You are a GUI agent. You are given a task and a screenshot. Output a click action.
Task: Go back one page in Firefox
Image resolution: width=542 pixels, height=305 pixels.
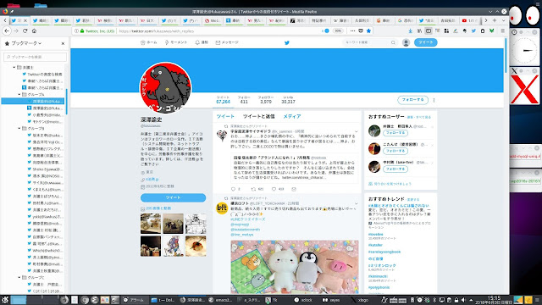[7, 30]
